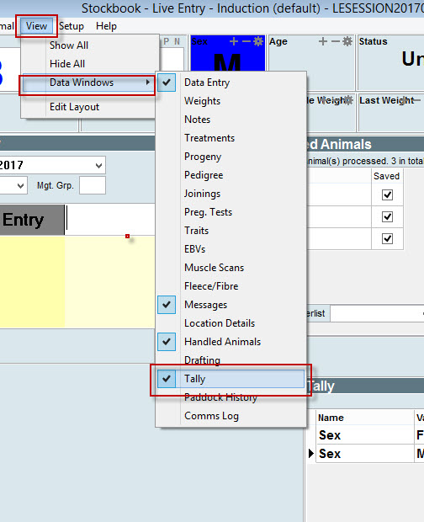Expand the Data Windows submenu arrow
The width and height of the screenshot is (424, 522).
148,83
